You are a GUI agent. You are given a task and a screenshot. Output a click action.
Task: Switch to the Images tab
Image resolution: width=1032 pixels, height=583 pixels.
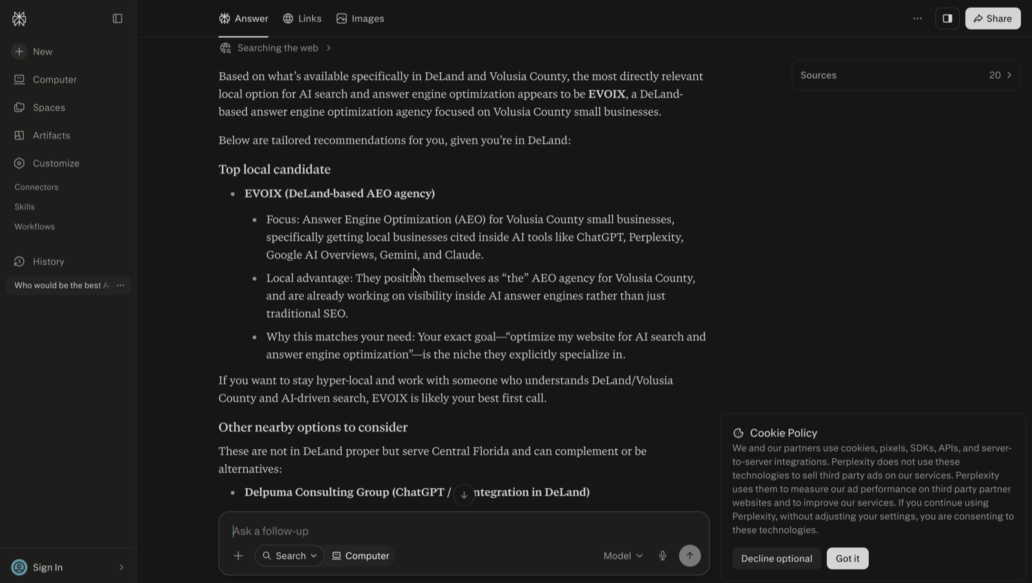360,19
